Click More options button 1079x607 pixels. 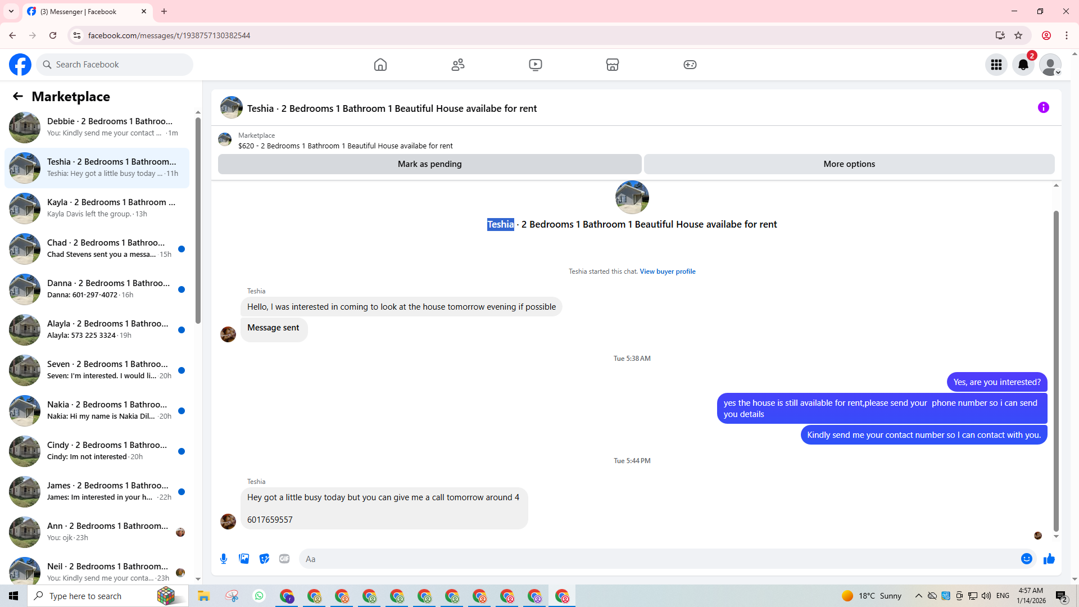pos(849,164)
